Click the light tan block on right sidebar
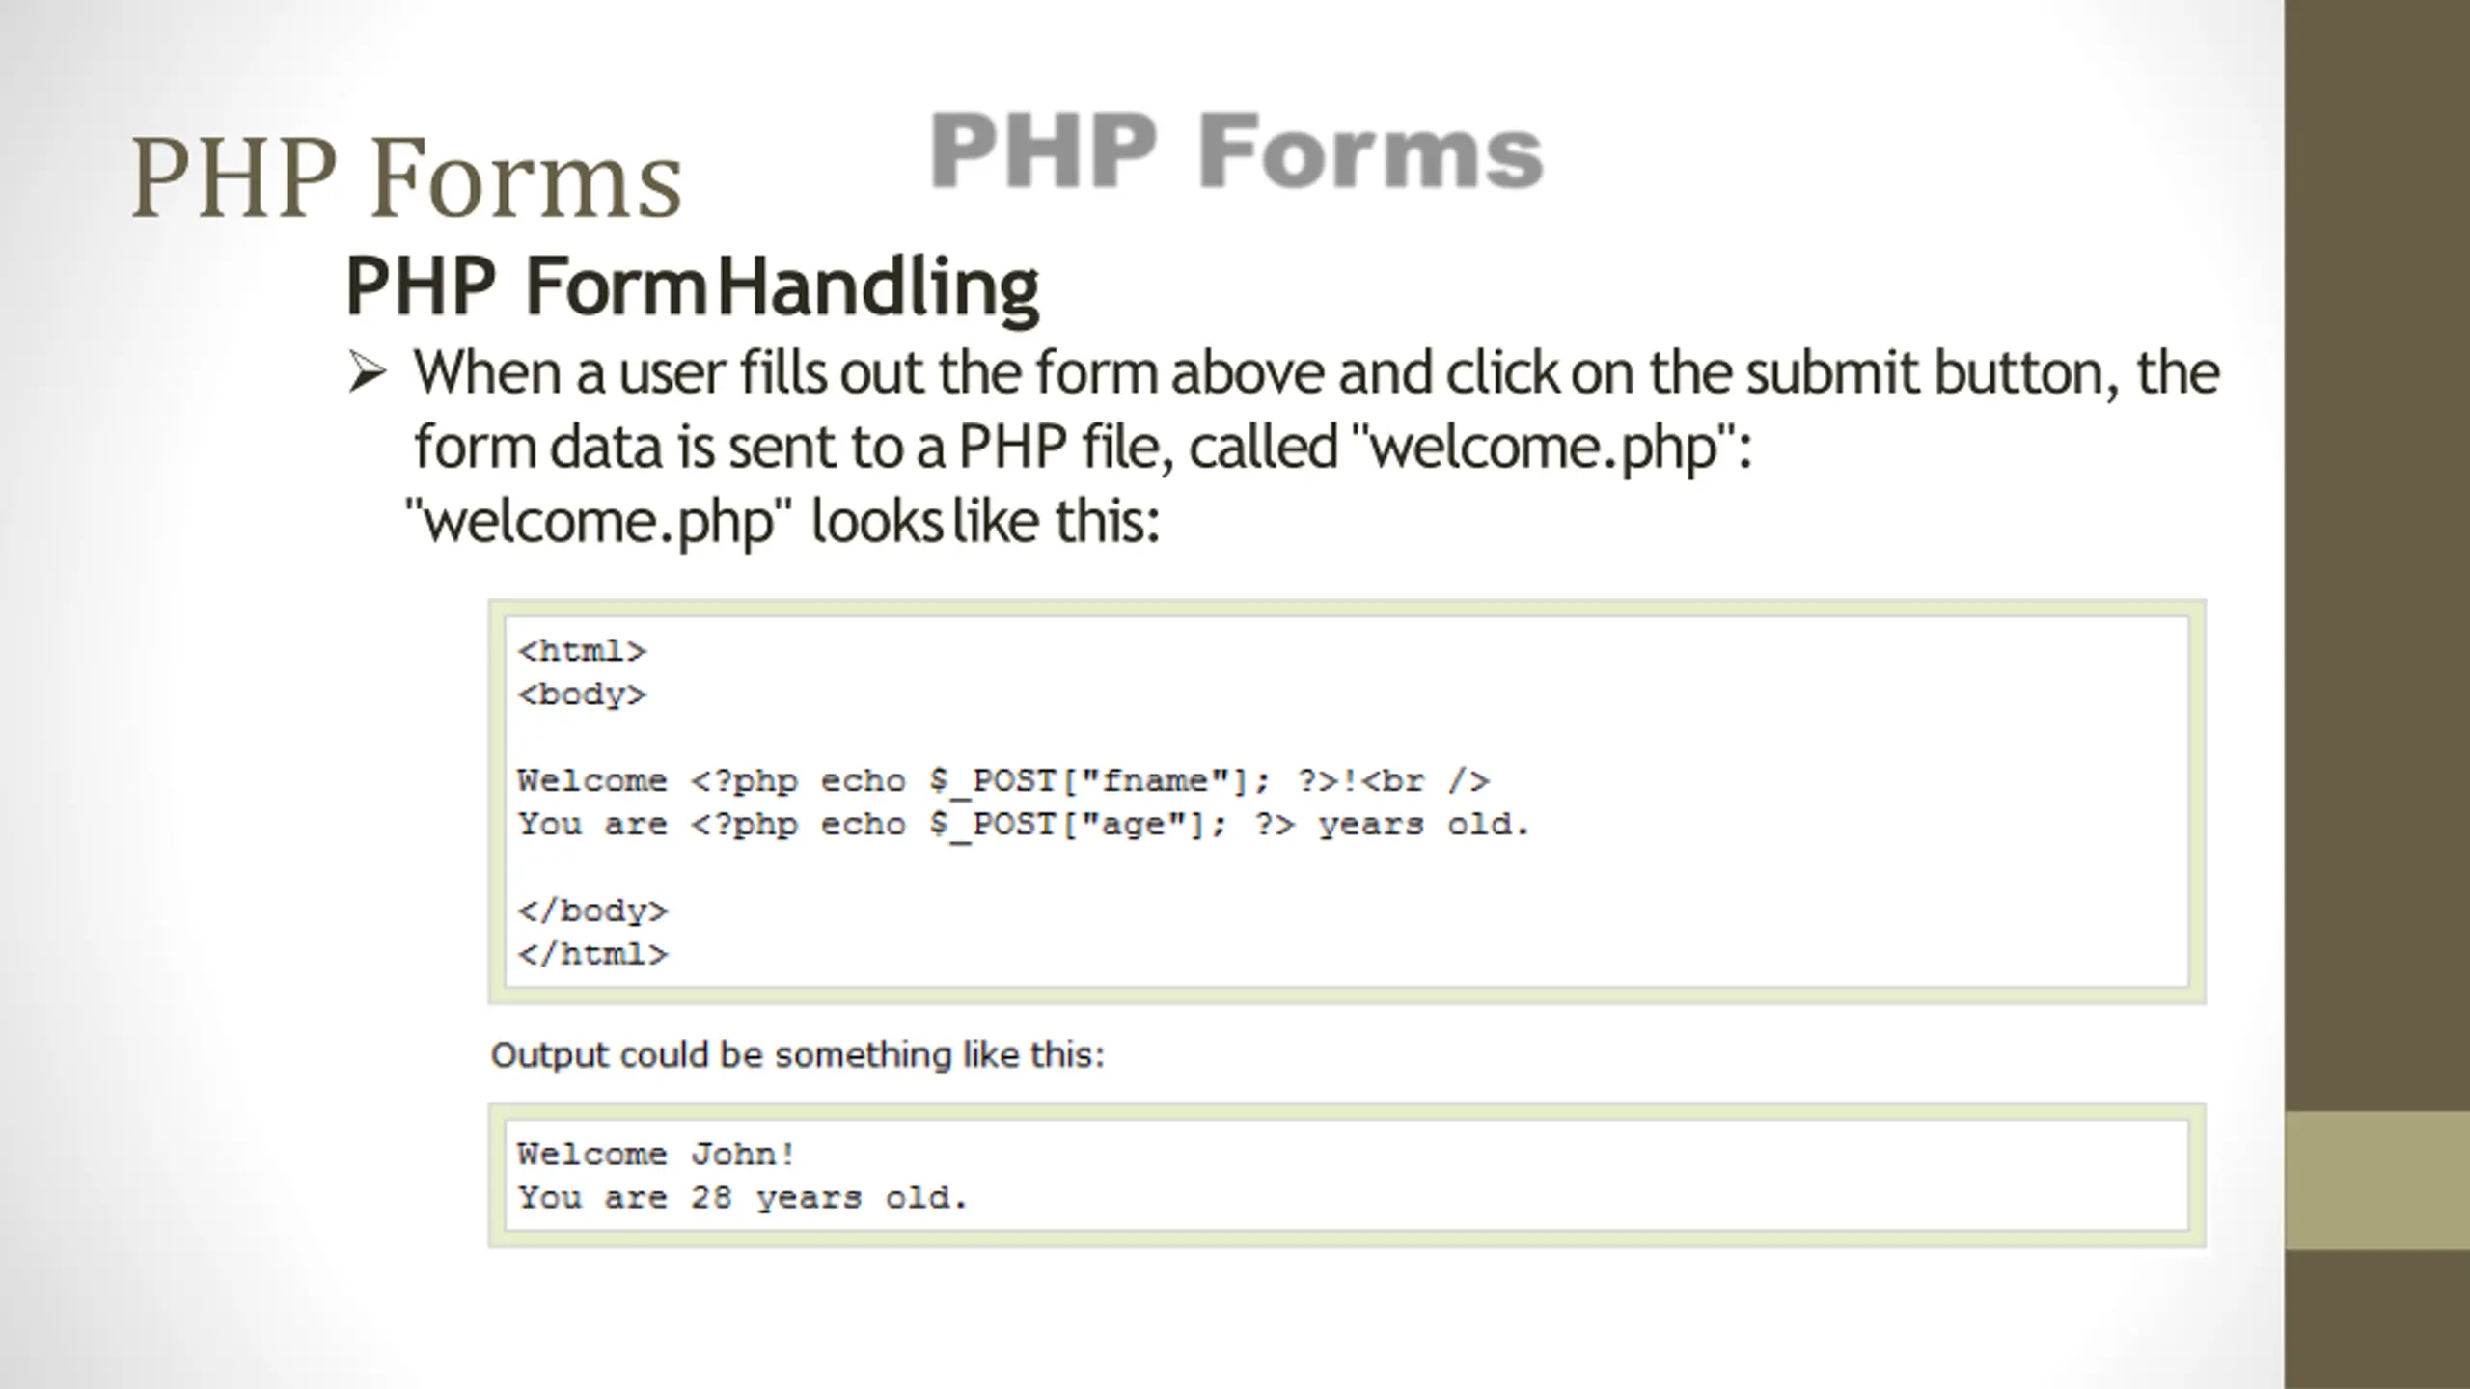The image size is (2470, 1389). [2377, 1181]
